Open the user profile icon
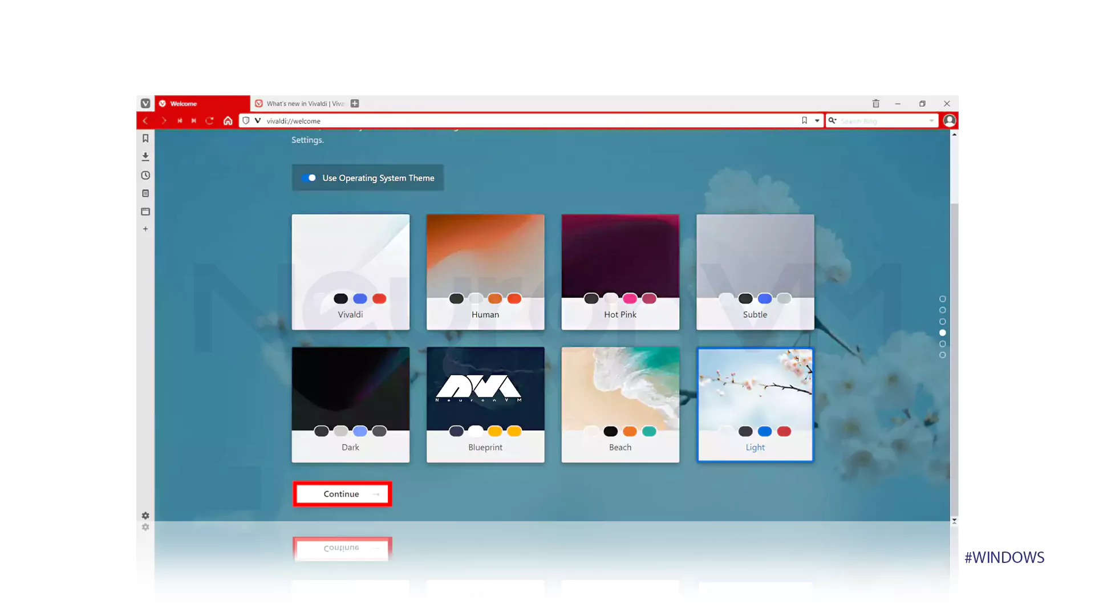The image size is (1095, 616). pos(950,120)
